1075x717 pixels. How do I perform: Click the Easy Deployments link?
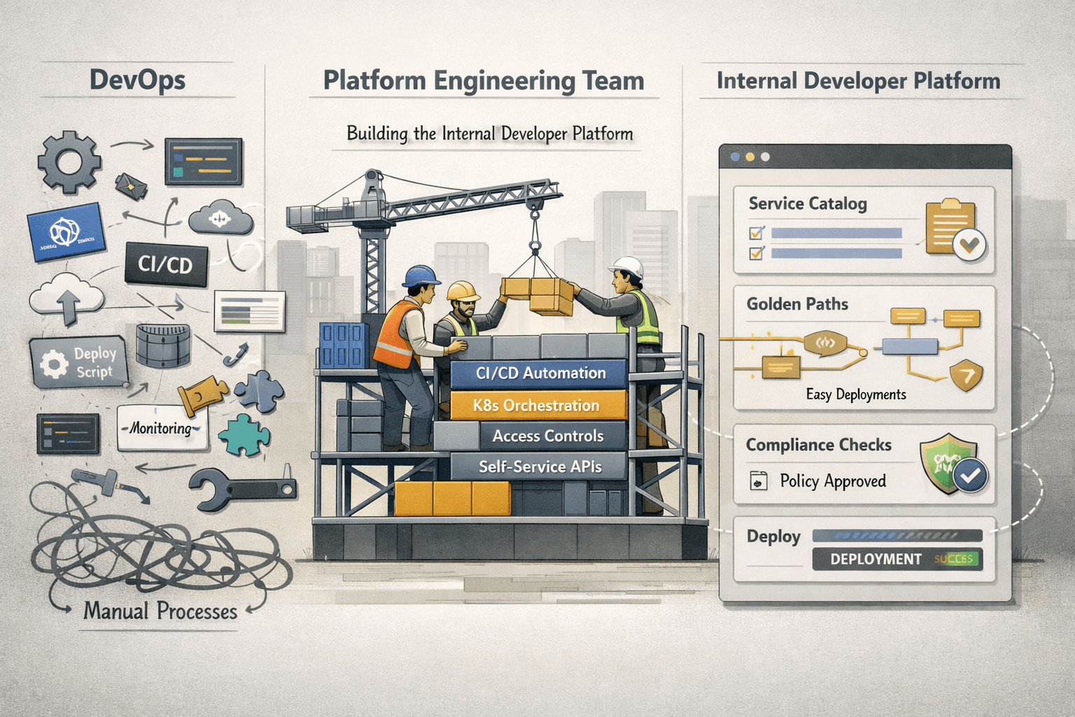click(855, 394)
